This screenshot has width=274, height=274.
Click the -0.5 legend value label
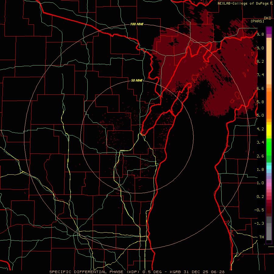coord(259,210)
